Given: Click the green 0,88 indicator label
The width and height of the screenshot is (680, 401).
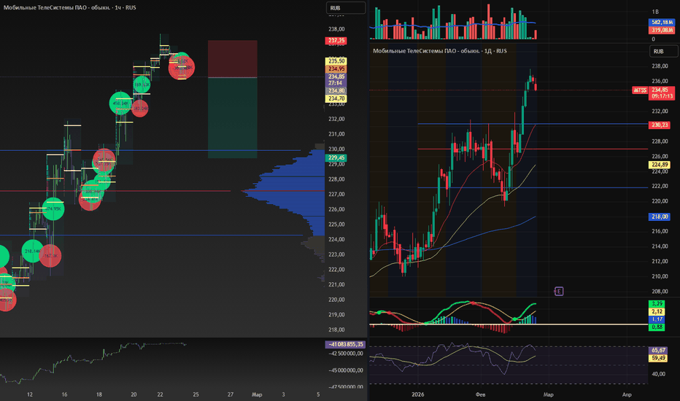Looking at the screenshot, I should 657,327.
